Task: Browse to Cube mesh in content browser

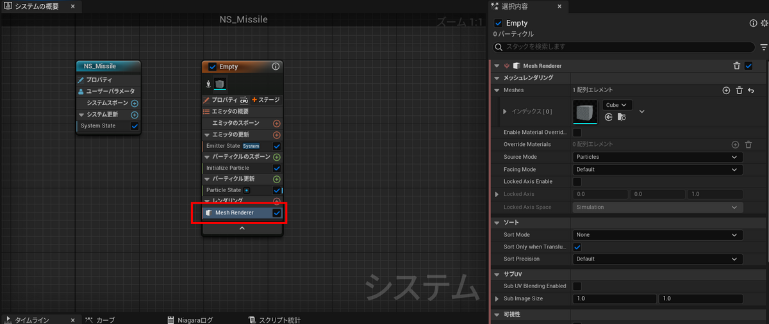Action: (x=622, y=117)
